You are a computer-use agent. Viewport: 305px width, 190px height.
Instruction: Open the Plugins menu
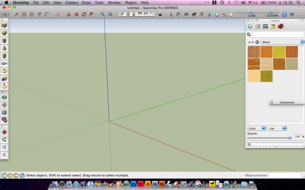tap(131, 3)
